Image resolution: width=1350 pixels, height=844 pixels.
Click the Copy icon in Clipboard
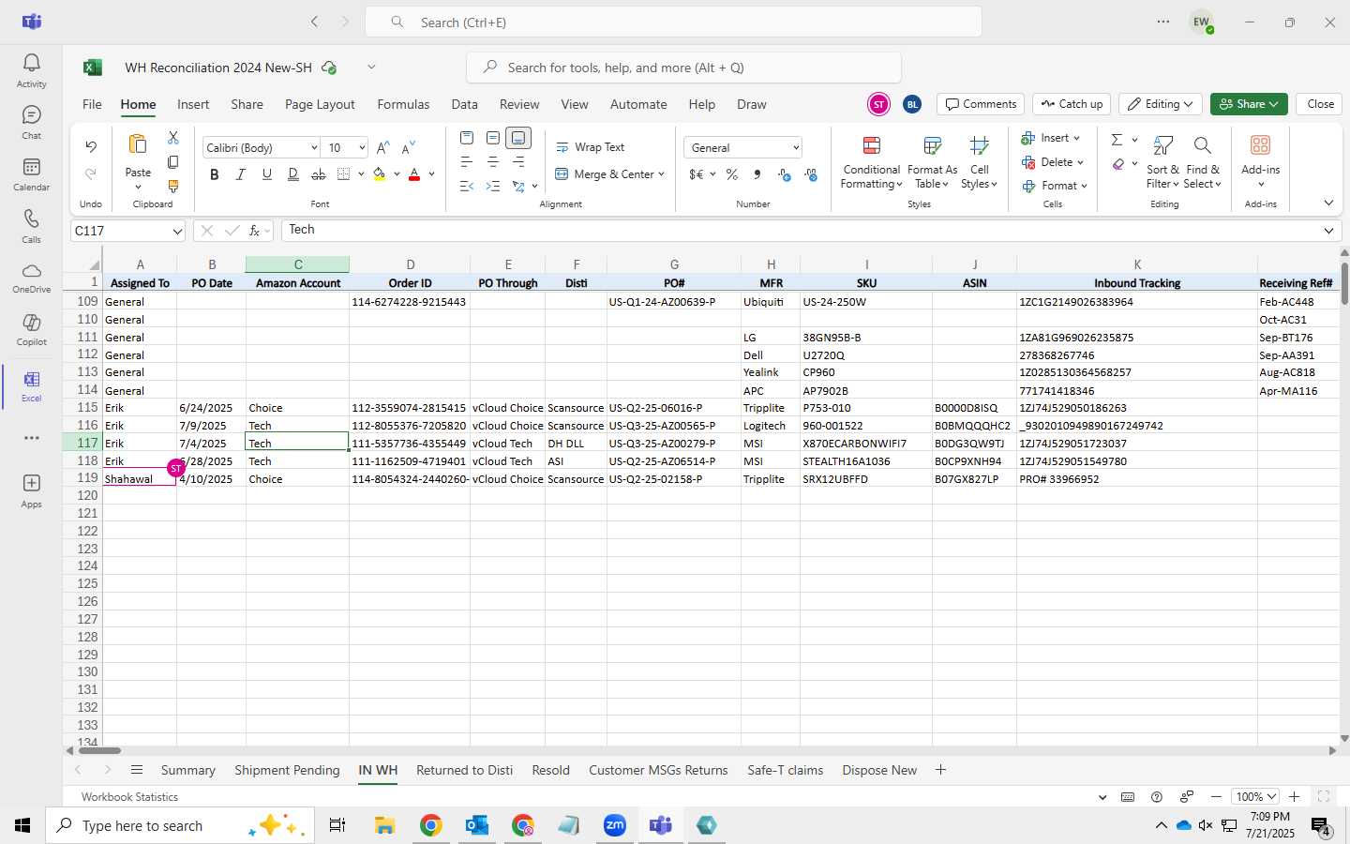coord(173,162)
